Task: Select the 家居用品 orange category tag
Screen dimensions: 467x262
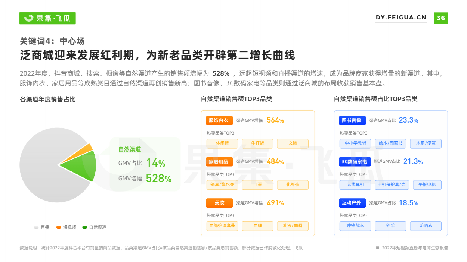Action: pos(219,162)
